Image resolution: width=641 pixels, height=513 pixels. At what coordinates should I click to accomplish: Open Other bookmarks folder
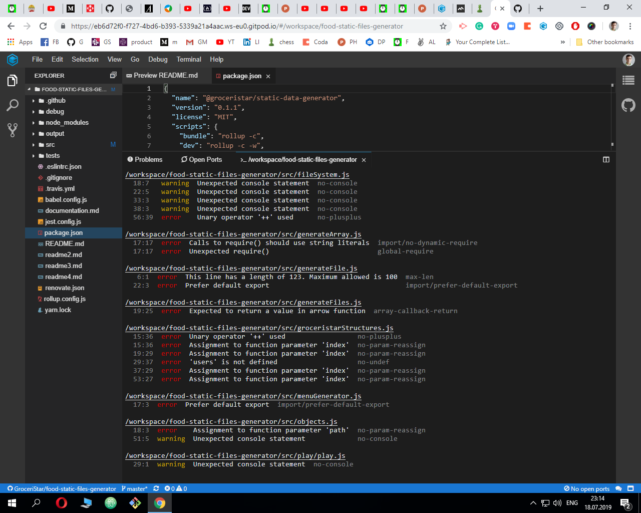604,42
